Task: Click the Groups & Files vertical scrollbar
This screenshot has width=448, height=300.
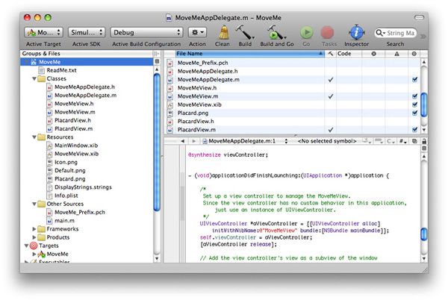Action: [157, 142]
